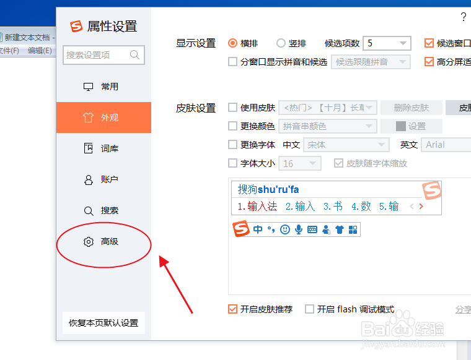This screenshot has height=360, width=471.
Task: Open 编辑(E) menu in Notepad window
Action: [40, 50]
